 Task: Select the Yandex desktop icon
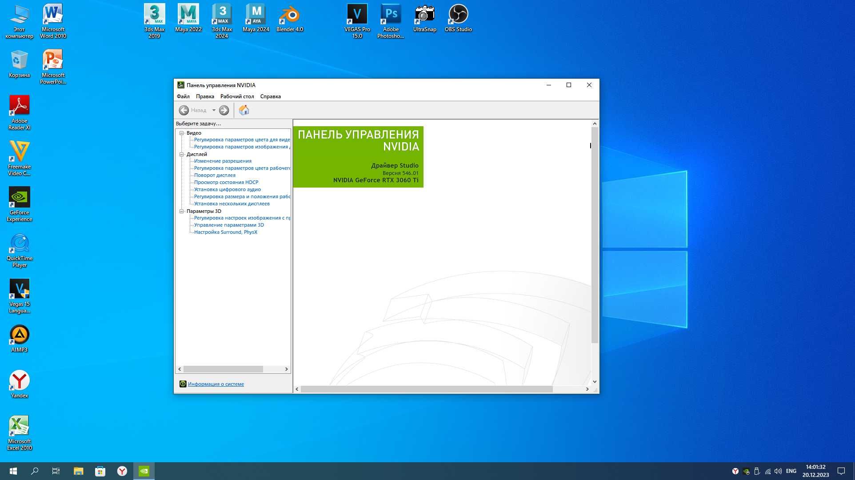point(19,384)
